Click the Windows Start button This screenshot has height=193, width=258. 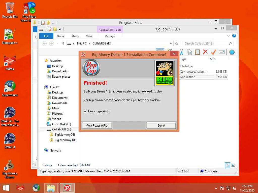6,188
